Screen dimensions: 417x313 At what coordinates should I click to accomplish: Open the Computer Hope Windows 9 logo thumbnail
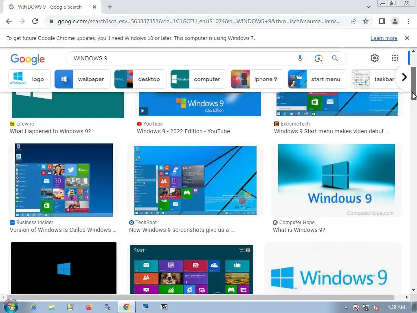[x=336, y=180]
